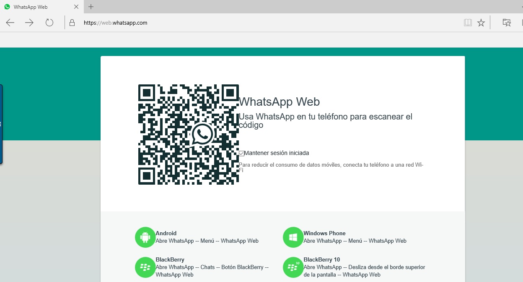Click the BlackBerry icon

pos(145,267)
